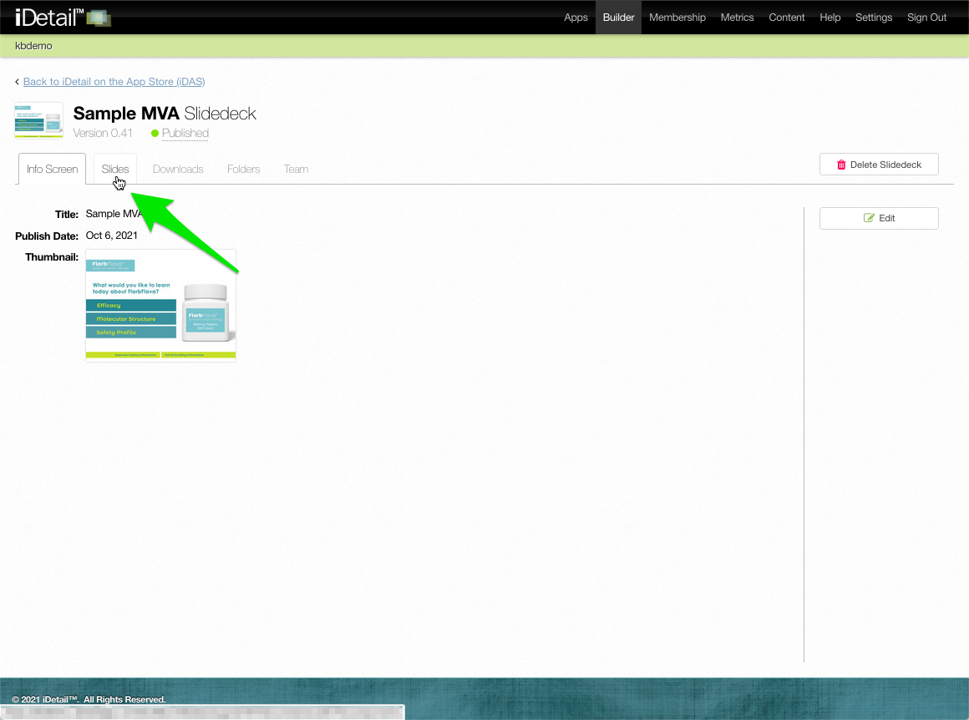
Task: Click the trash icon in Delete Slidedeck
Action: point(841,165)
